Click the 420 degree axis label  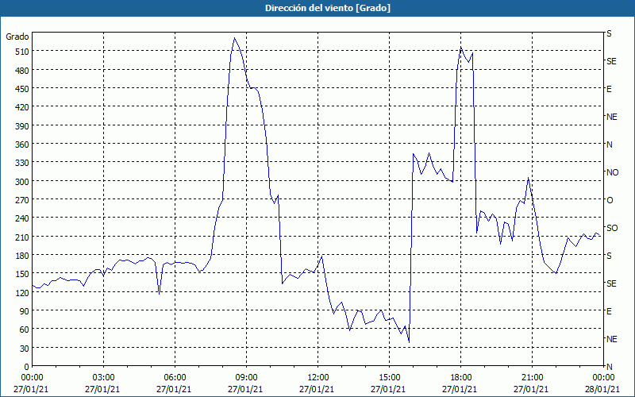22,107
